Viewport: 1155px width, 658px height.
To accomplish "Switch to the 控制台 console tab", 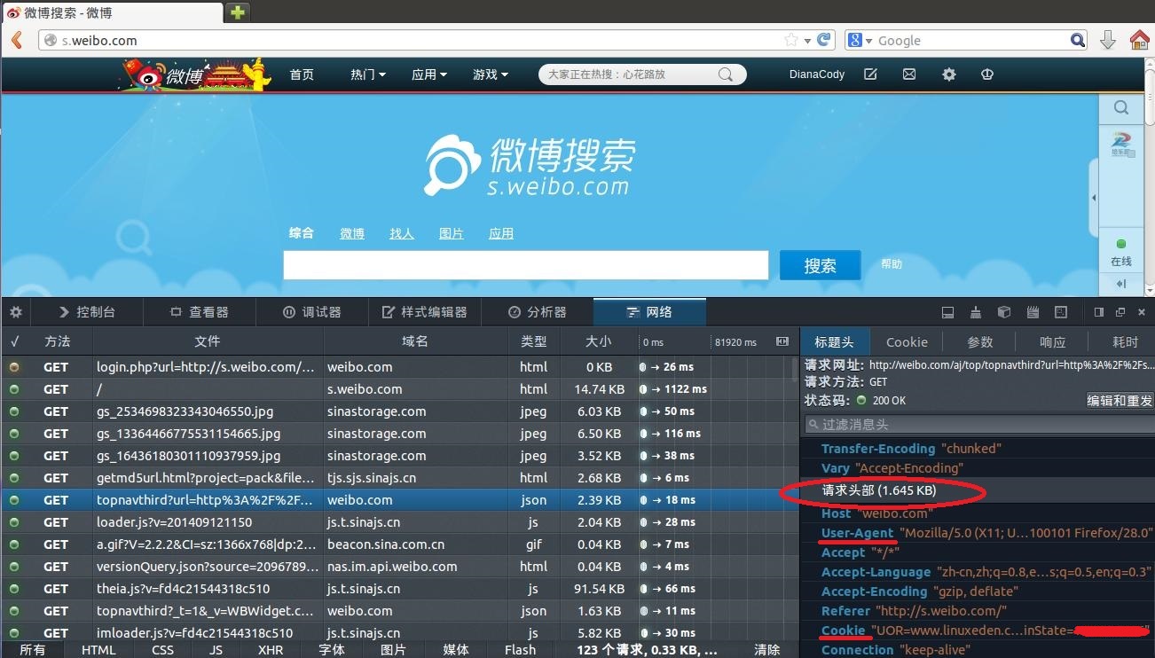I will (x=87, y=312).
